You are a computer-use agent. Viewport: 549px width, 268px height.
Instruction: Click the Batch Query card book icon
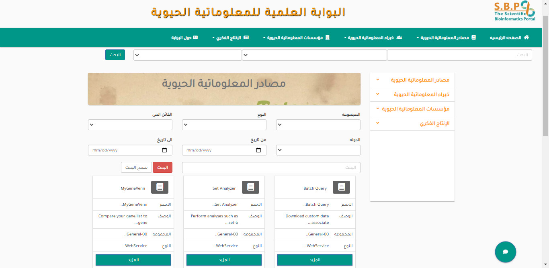(x=342, y=187)
